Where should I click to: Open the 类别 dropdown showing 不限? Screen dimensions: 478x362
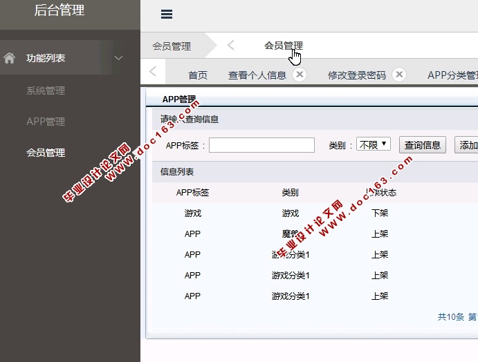pos(374,144)
